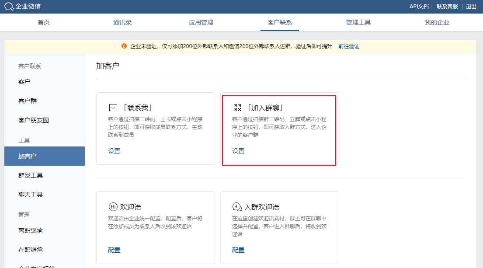Click 联系客服 in the top bar
483x268 pixels.
coord(447,7)
